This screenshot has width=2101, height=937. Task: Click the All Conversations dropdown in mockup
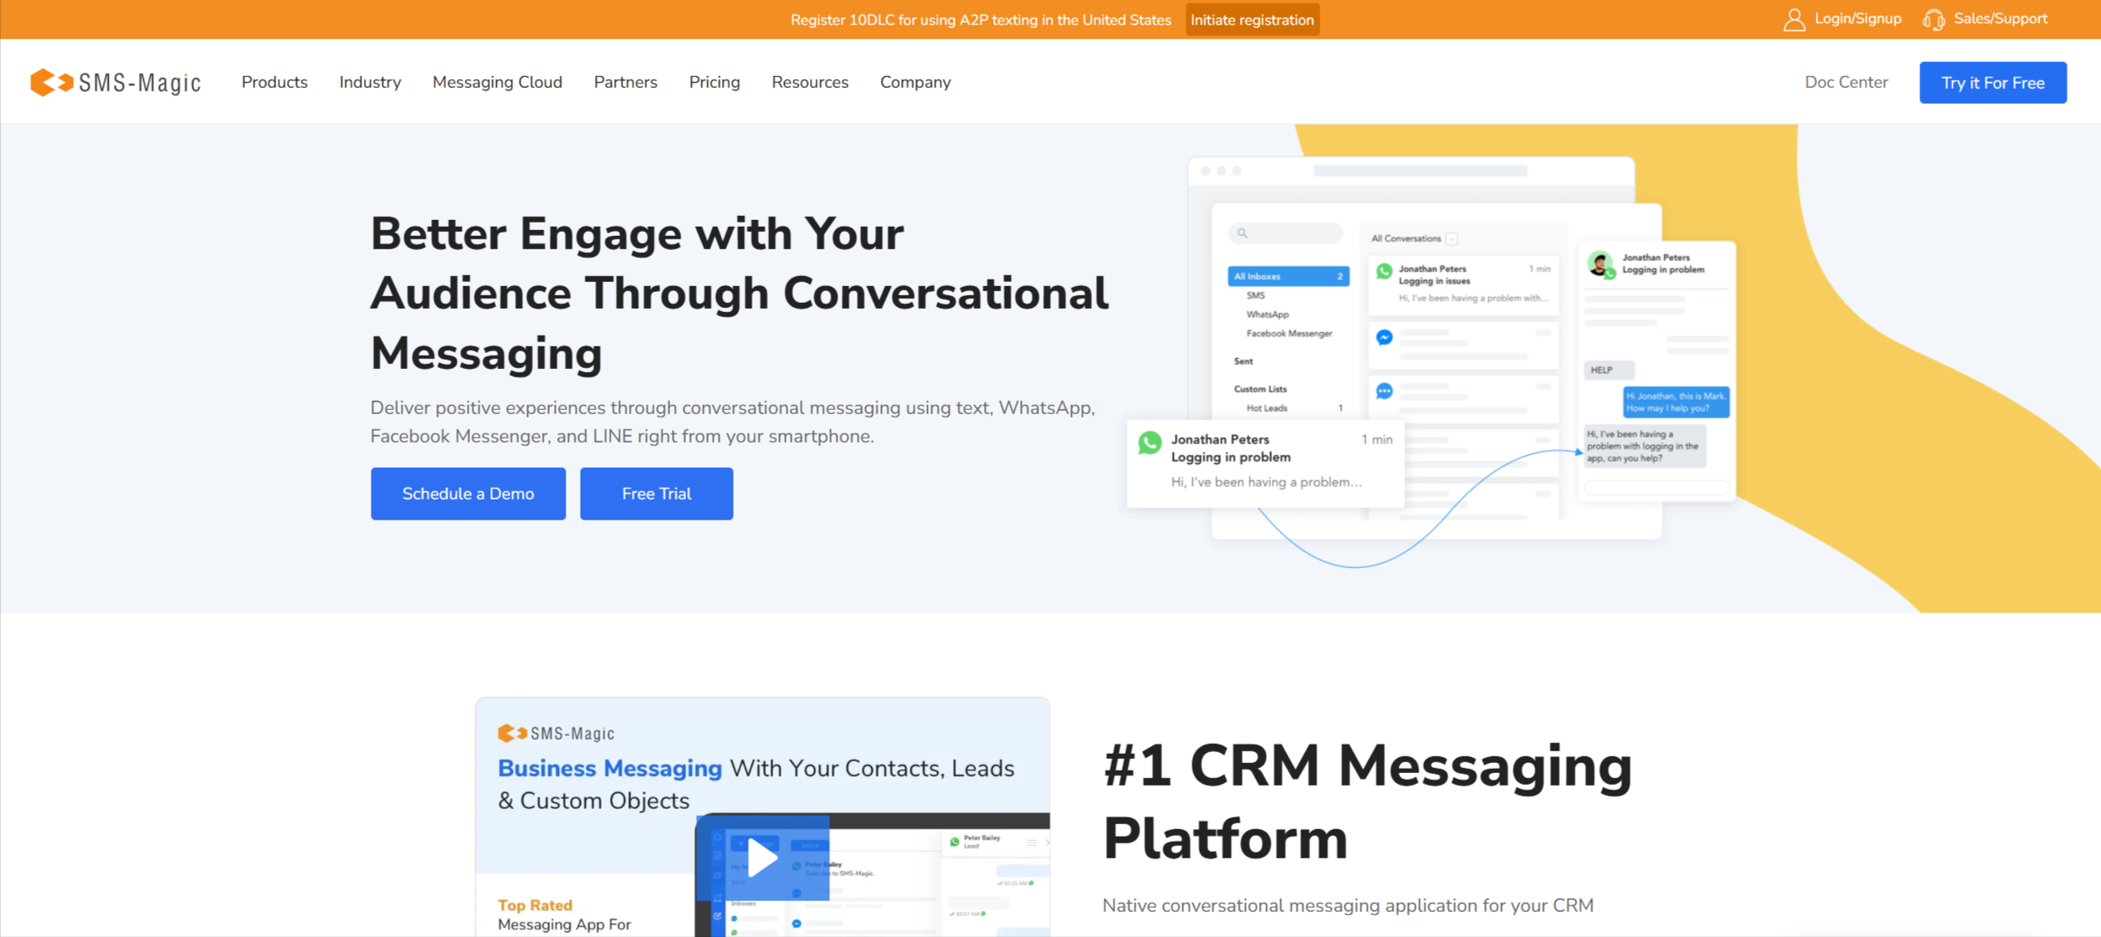[1414, 238]
